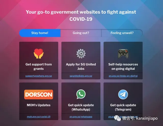163x126 pixels.
Task: Select the Stay home! tab
Action: 40,33
